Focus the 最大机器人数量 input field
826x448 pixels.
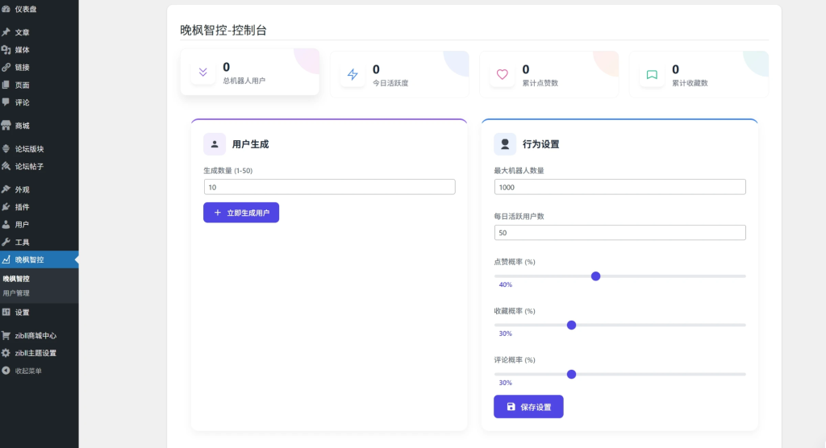pos(620,187)
